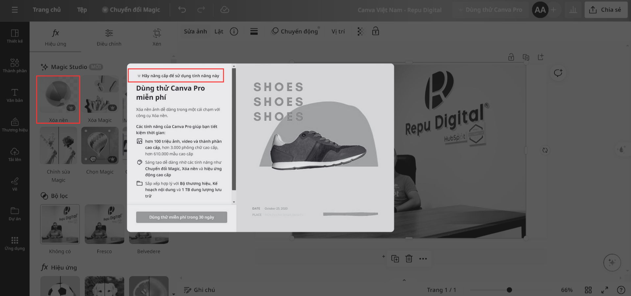The width and height of the screenshot is (631, 296).
Task: Click the undo arrow icon
Action: coord(182,10)
